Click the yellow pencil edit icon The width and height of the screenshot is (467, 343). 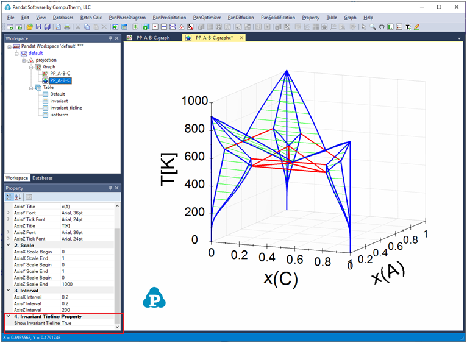click(x=417, y=27)
